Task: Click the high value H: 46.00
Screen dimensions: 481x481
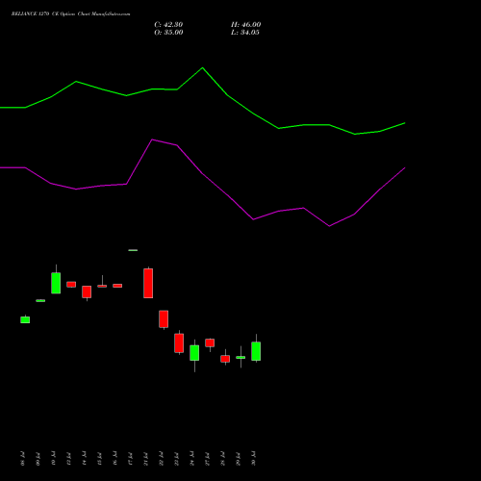Action: click(x=245, y=25)
